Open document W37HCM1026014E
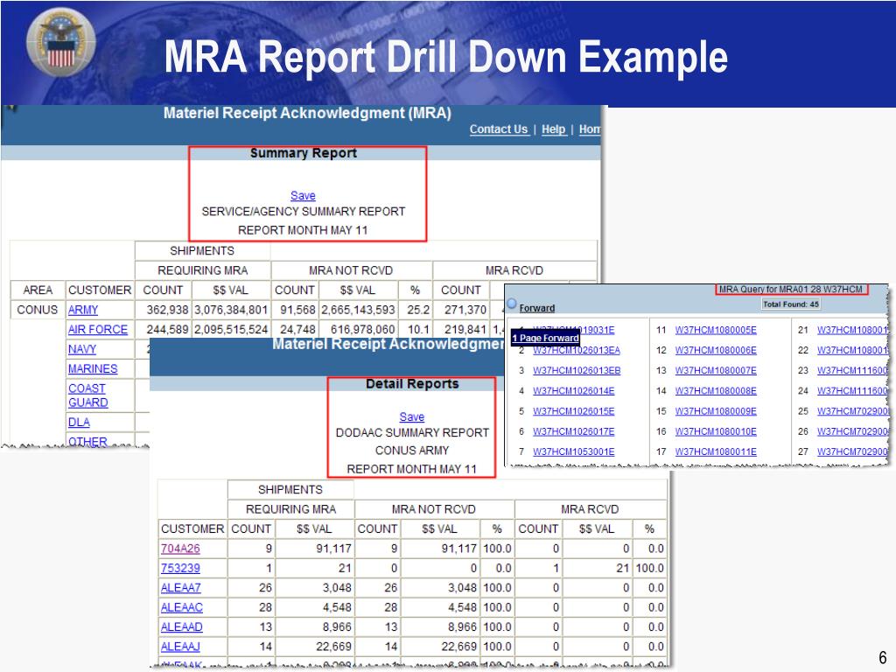The image size is (896, 672). (574, 391)
